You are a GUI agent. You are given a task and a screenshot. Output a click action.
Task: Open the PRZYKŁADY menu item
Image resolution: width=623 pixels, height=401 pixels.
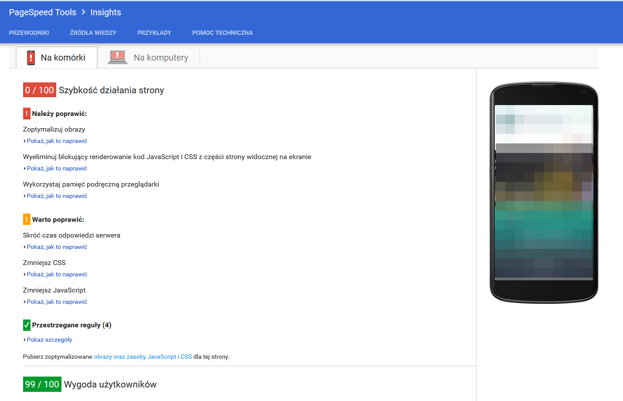pyautogui.click(x=154, y=33)
